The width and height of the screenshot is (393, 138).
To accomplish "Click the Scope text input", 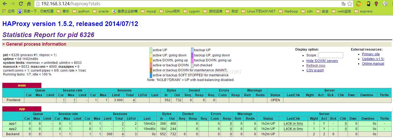I will coord(331,55).
